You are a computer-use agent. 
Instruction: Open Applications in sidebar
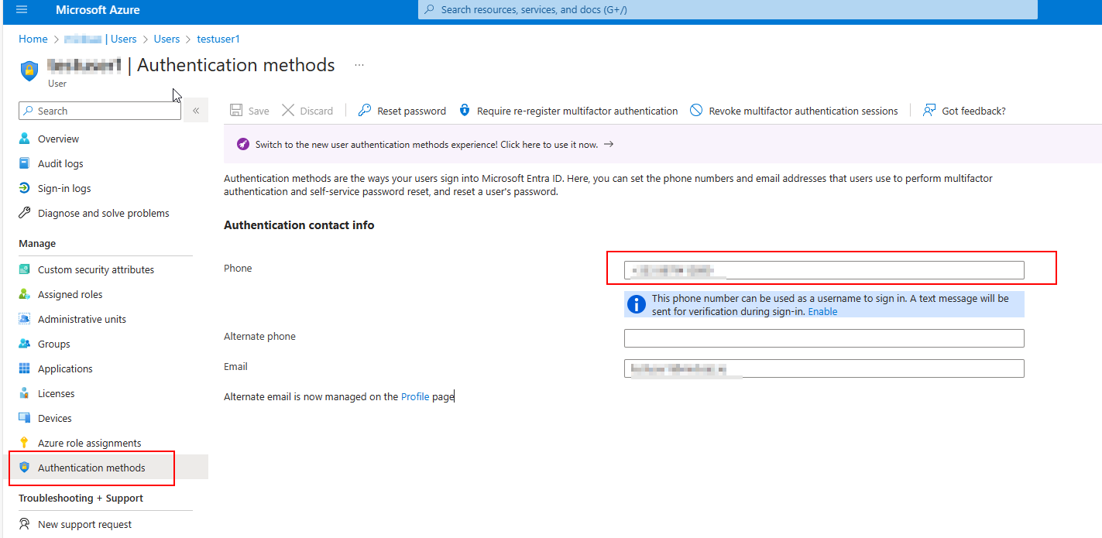tap(65, 368)
